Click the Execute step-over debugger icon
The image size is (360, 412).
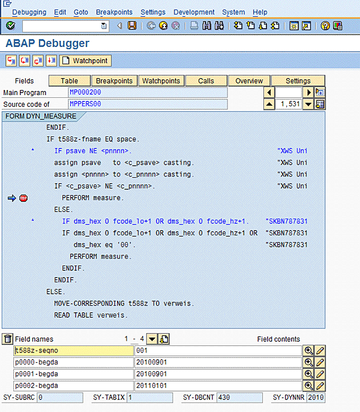(25, 61)
